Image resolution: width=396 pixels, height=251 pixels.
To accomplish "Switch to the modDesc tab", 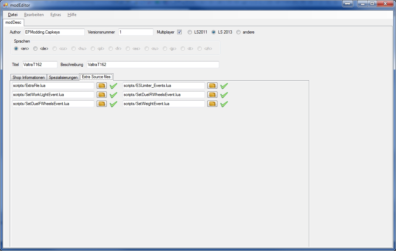I will pyautogui.click(x=13, y=22).
